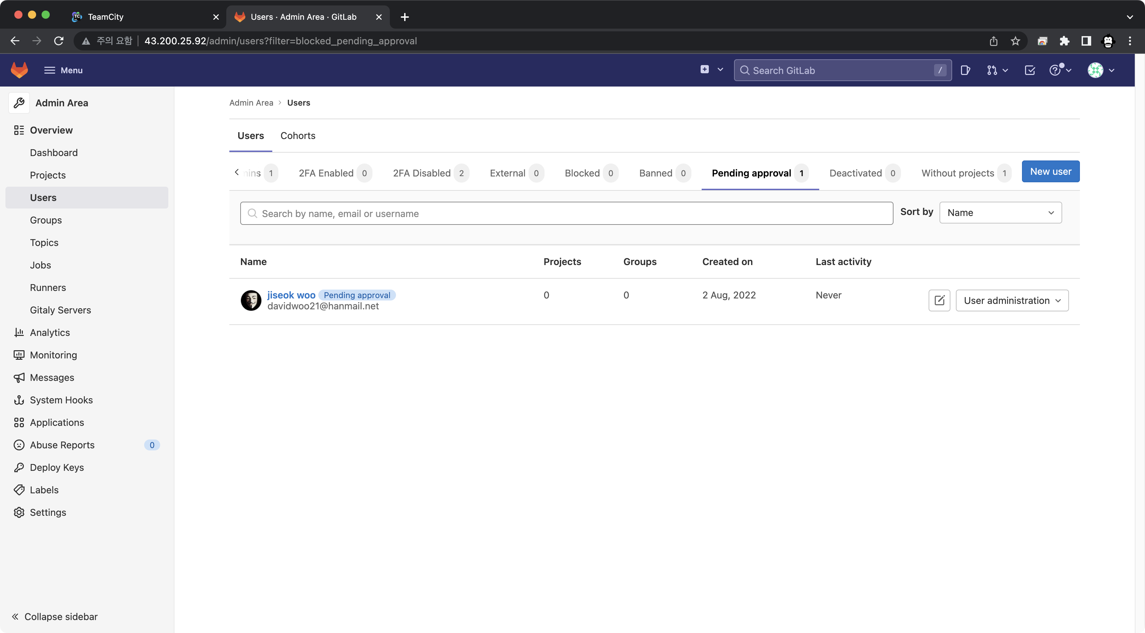Open the To-Do List checkmark icon

pyautogui.click(x=1029, y=70)
